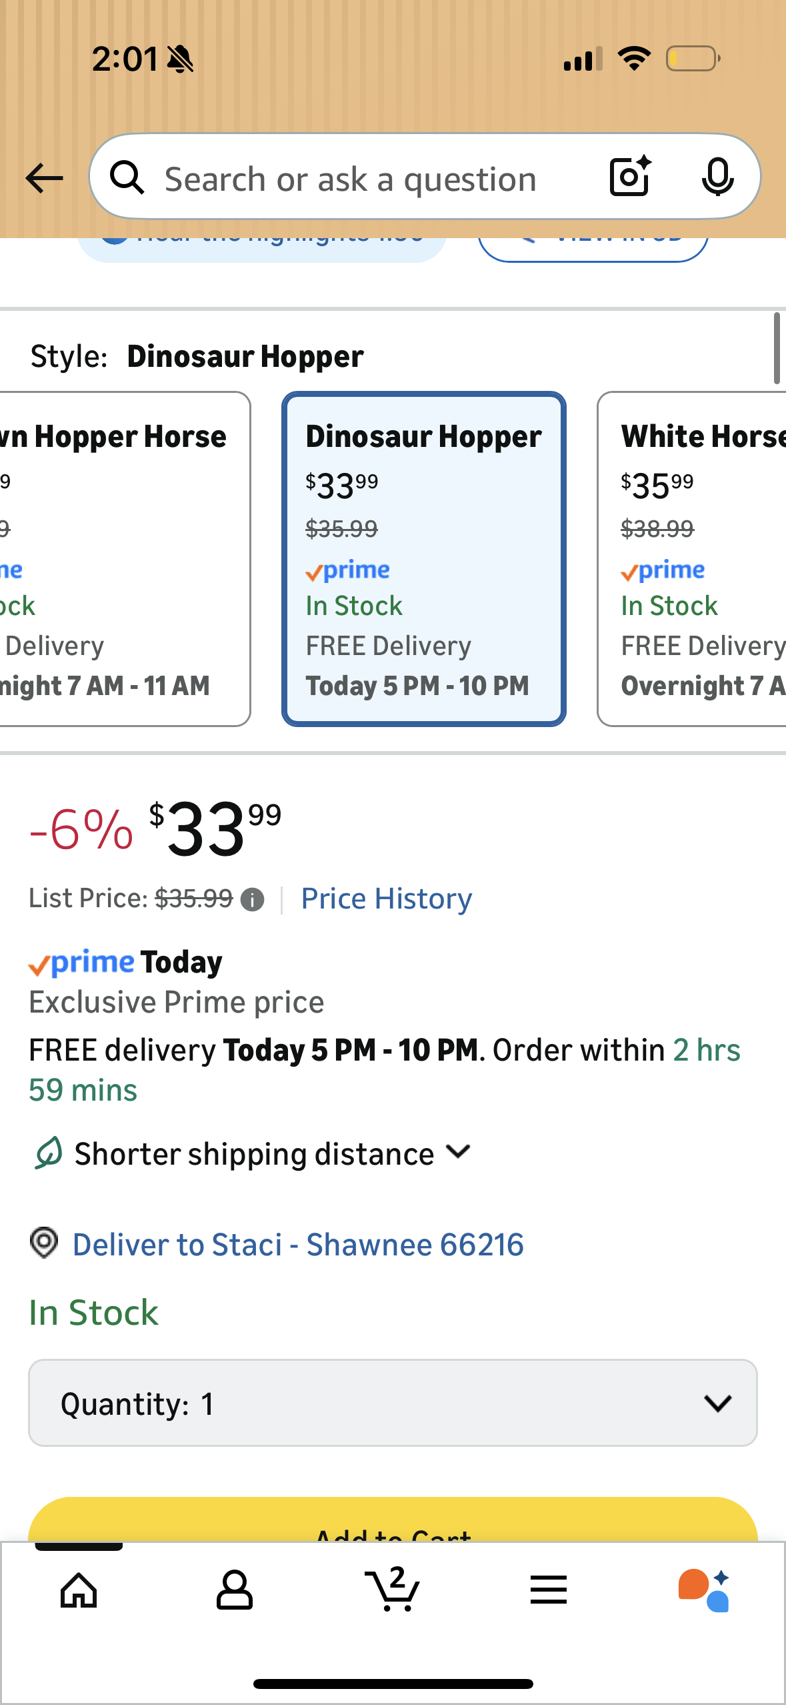Tap the back arrow icon
786x1705 pixels.
pos(44,178)
